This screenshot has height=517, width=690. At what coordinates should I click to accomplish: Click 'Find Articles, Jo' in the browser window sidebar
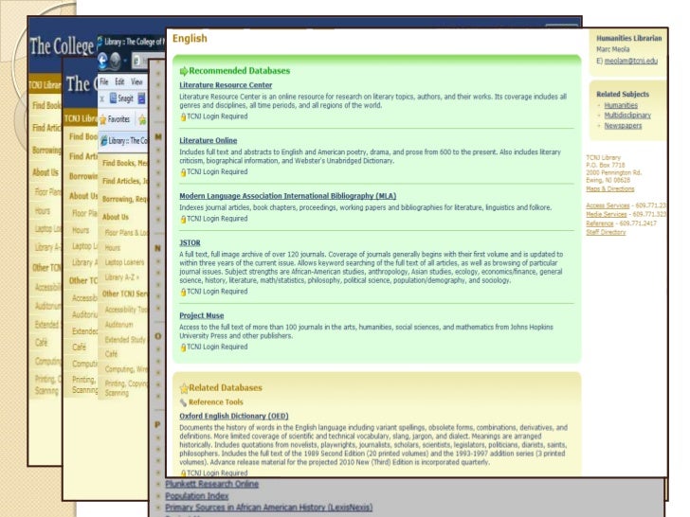125,181
